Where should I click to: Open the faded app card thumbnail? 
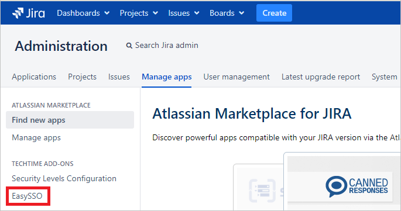(259, 188)
